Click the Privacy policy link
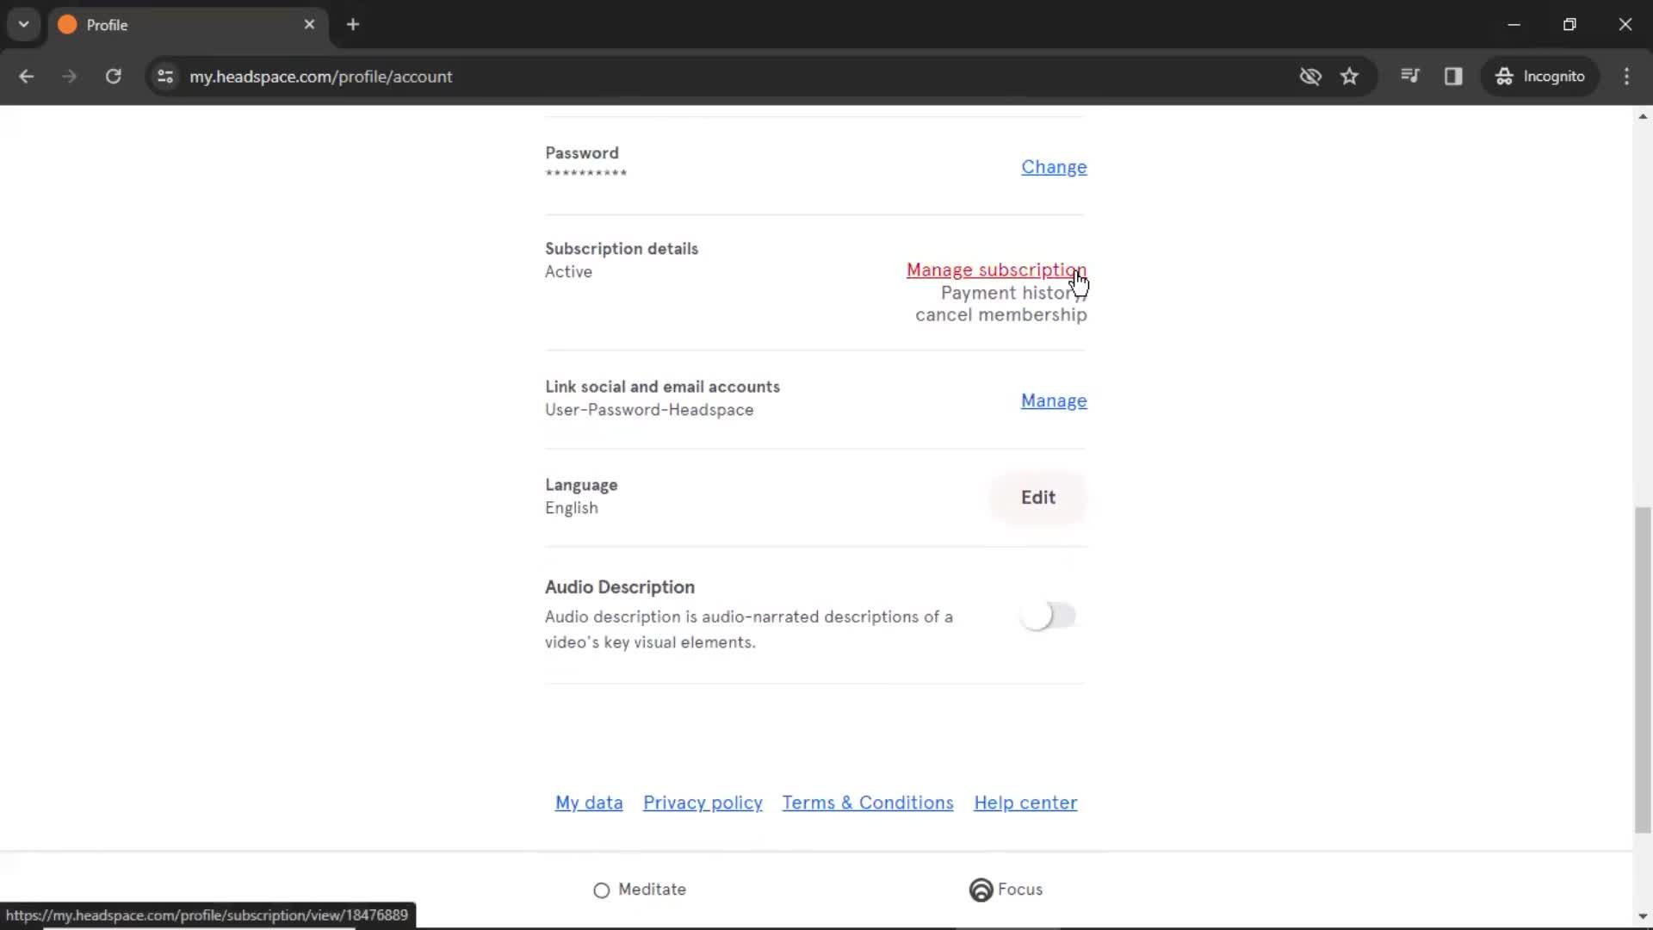The image size is (1653, 930). [x=703, y=803]
